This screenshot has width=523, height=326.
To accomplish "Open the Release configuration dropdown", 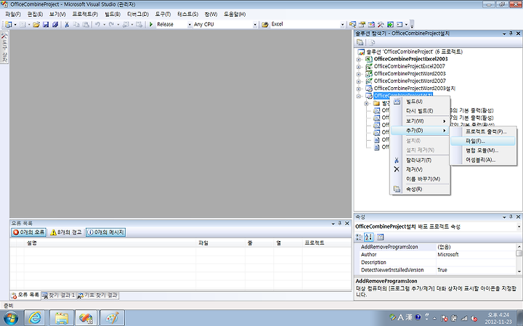I will click(190, 25).
